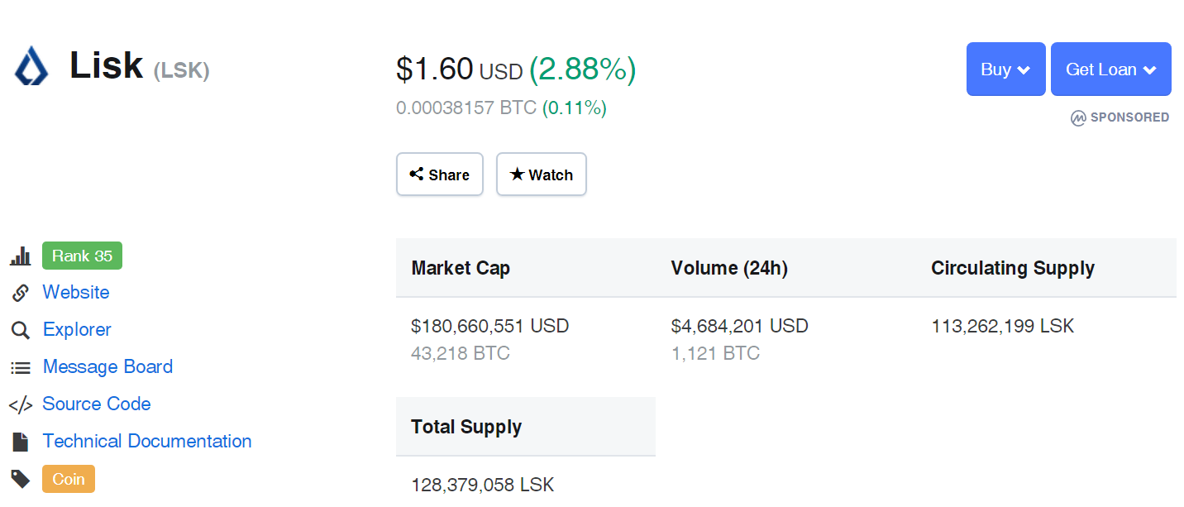Image resolution: width=1184 pixels, height=507 pixels.
Task: Click the green Rank 35 badge
Action: click(82, 256)
